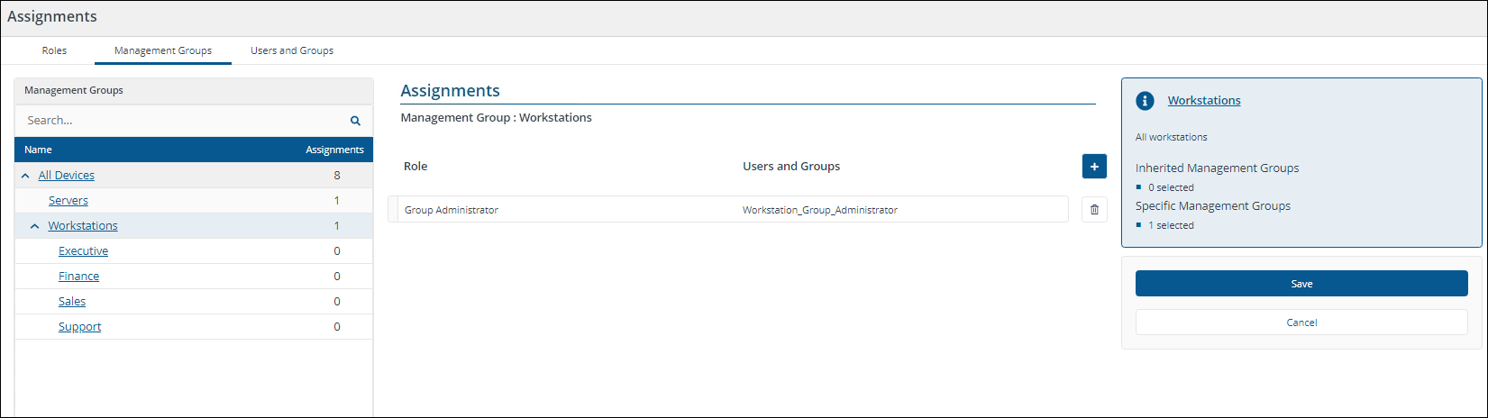Go to Users and Groups tab
This screenshot has width=1488, height=418.
tap(292, 50)
